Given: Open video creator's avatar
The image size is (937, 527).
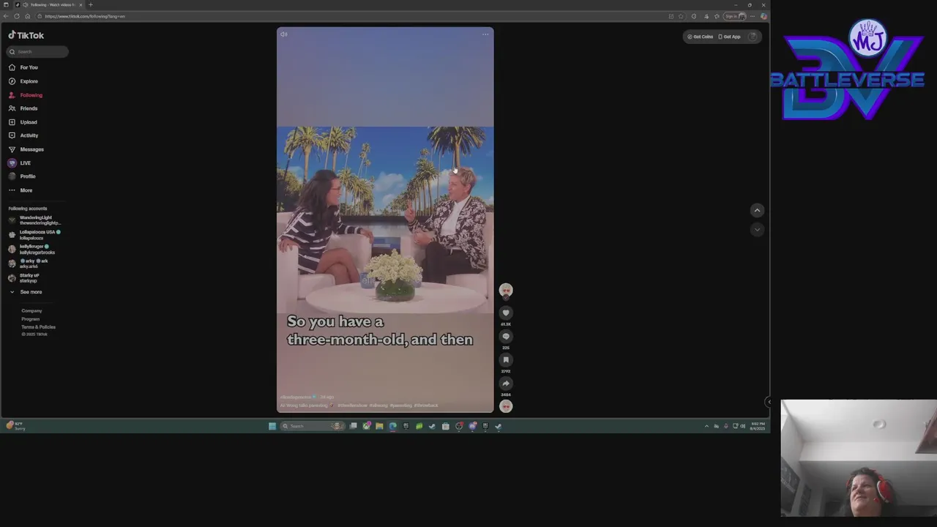Looking at the screenshot, I should 506,291.
